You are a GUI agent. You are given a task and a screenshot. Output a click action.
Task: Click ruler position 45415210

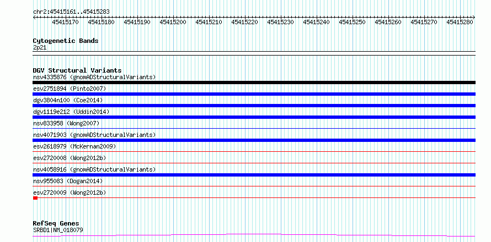[x=209, y=22]
